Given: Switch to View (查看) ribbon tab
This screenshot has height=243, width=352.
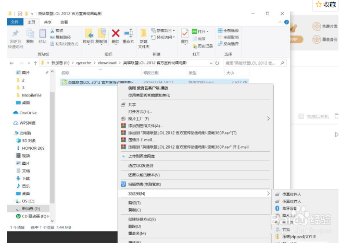Looking at the screenshot, I should [64, 22].
